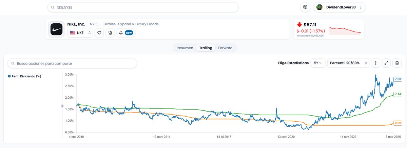Click the crosshair center chart icon
Screen dimensions: 407x148
375,63
